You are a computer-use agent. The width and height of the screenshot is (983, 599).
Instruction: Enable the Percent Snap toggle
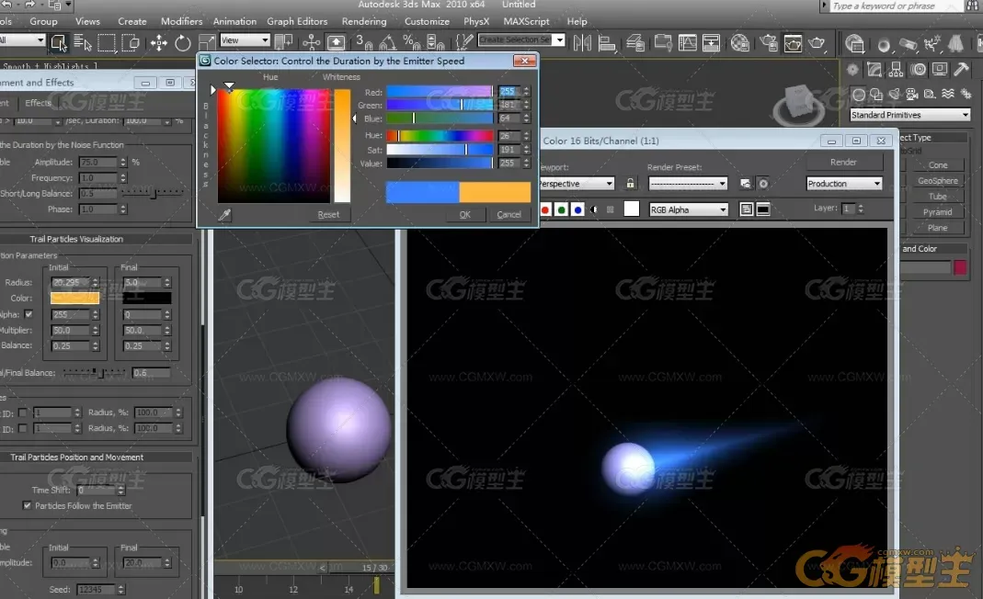tap(411, 42)
